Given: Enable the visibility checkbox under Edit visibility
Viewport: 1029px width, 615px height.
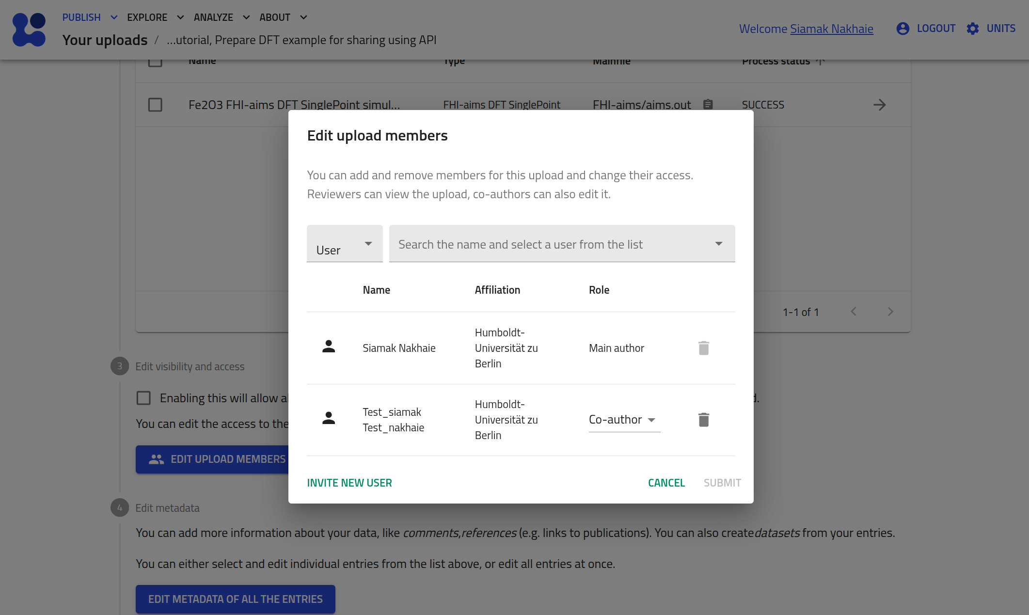Looking at the screenshot, I should 143,398.
